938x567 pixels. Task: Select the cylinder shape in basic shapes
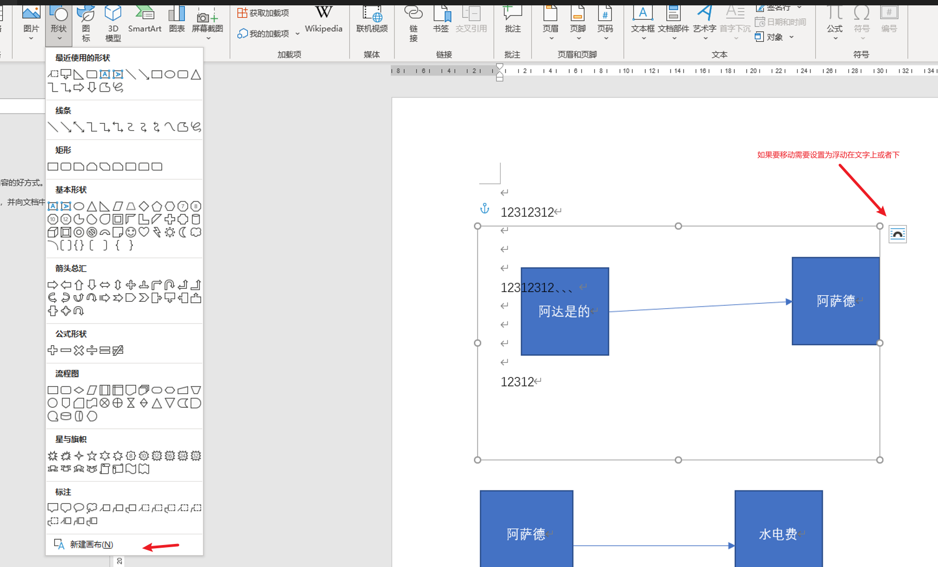pos(196,219)
